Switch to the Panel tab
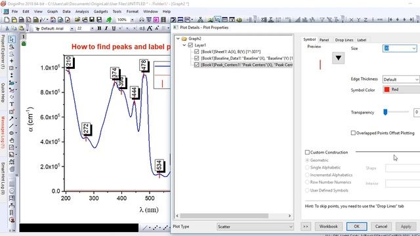This screenshot has width=420, height=236. (x=324, y=40)
